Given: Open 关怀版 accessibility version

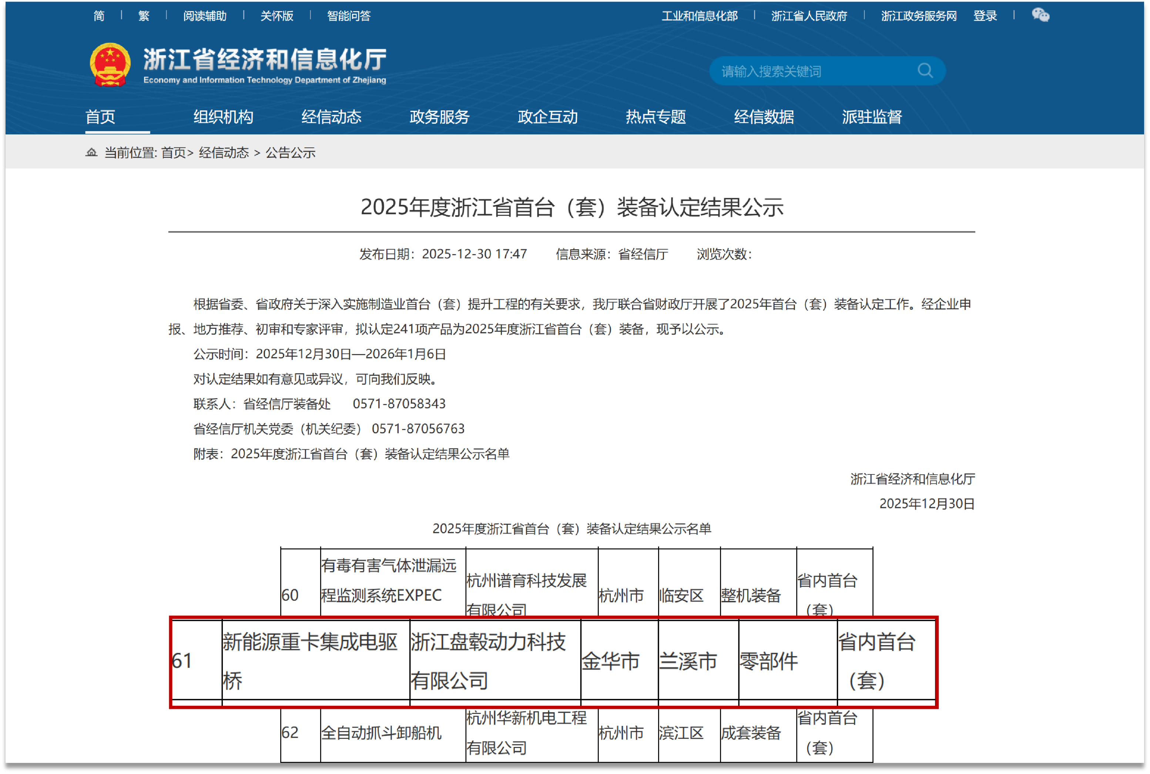Looking at the screenshot, I should click(x=277, y=15).
